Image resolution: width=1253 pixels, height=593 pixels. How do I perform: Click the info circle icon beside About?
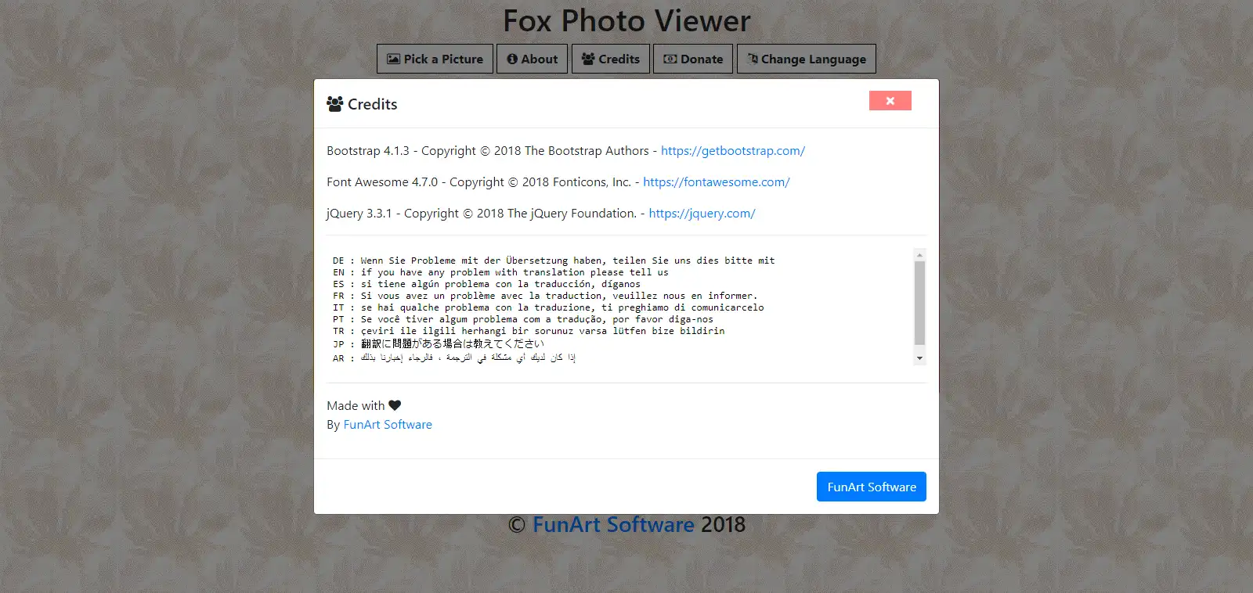(512, 59)
